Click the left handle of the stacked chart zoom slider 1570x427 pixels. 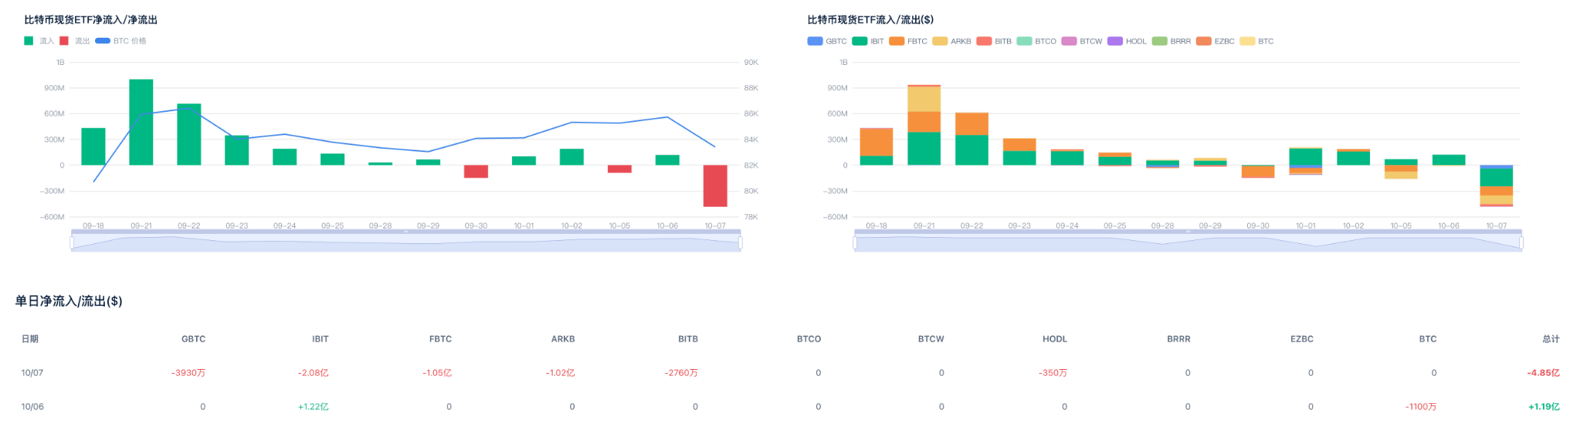(855, 242)
